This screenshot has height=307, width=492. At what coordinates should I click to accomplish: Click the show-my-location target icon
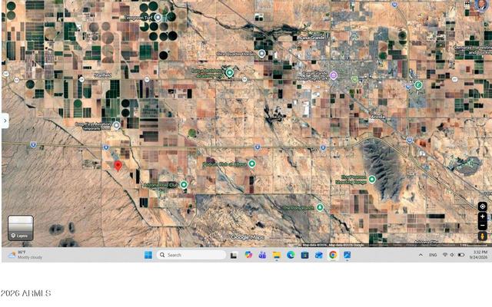(x=483, y=206)
